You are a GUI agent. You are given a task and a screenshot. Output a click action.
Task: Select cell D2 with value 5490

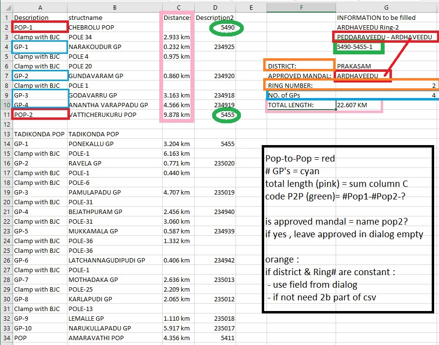tap(215, 28)
